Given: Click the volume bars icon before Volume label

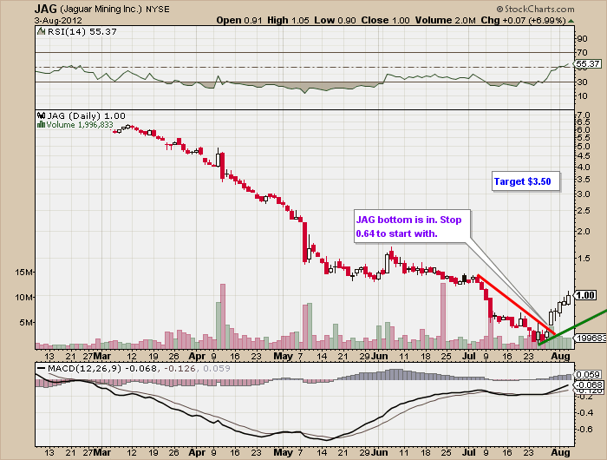Looking at the screenshot, I should click(41, 124).
